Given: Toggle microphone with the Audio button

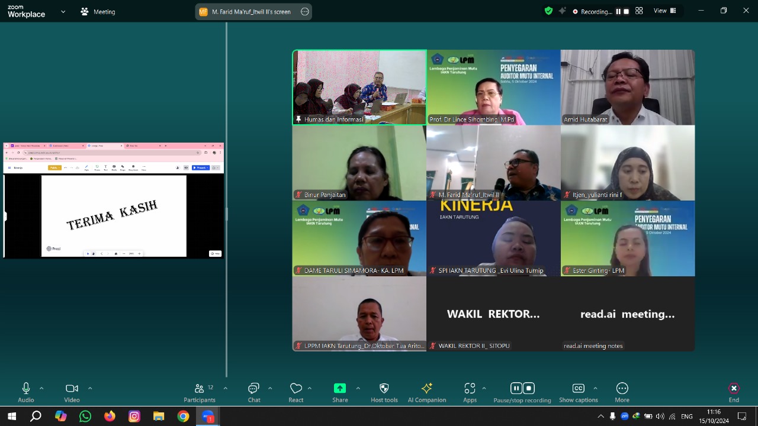Looking at the screenshot, I should (26, 392).
